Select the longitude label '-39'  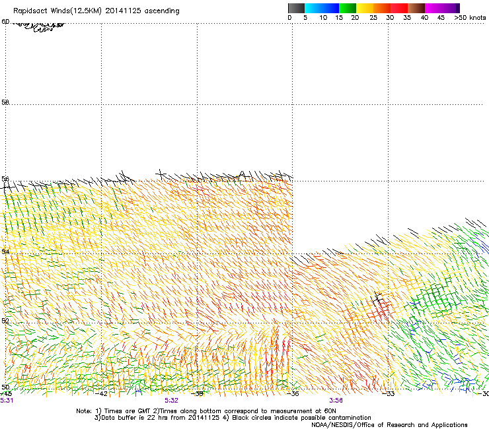[x=197, y=394]
